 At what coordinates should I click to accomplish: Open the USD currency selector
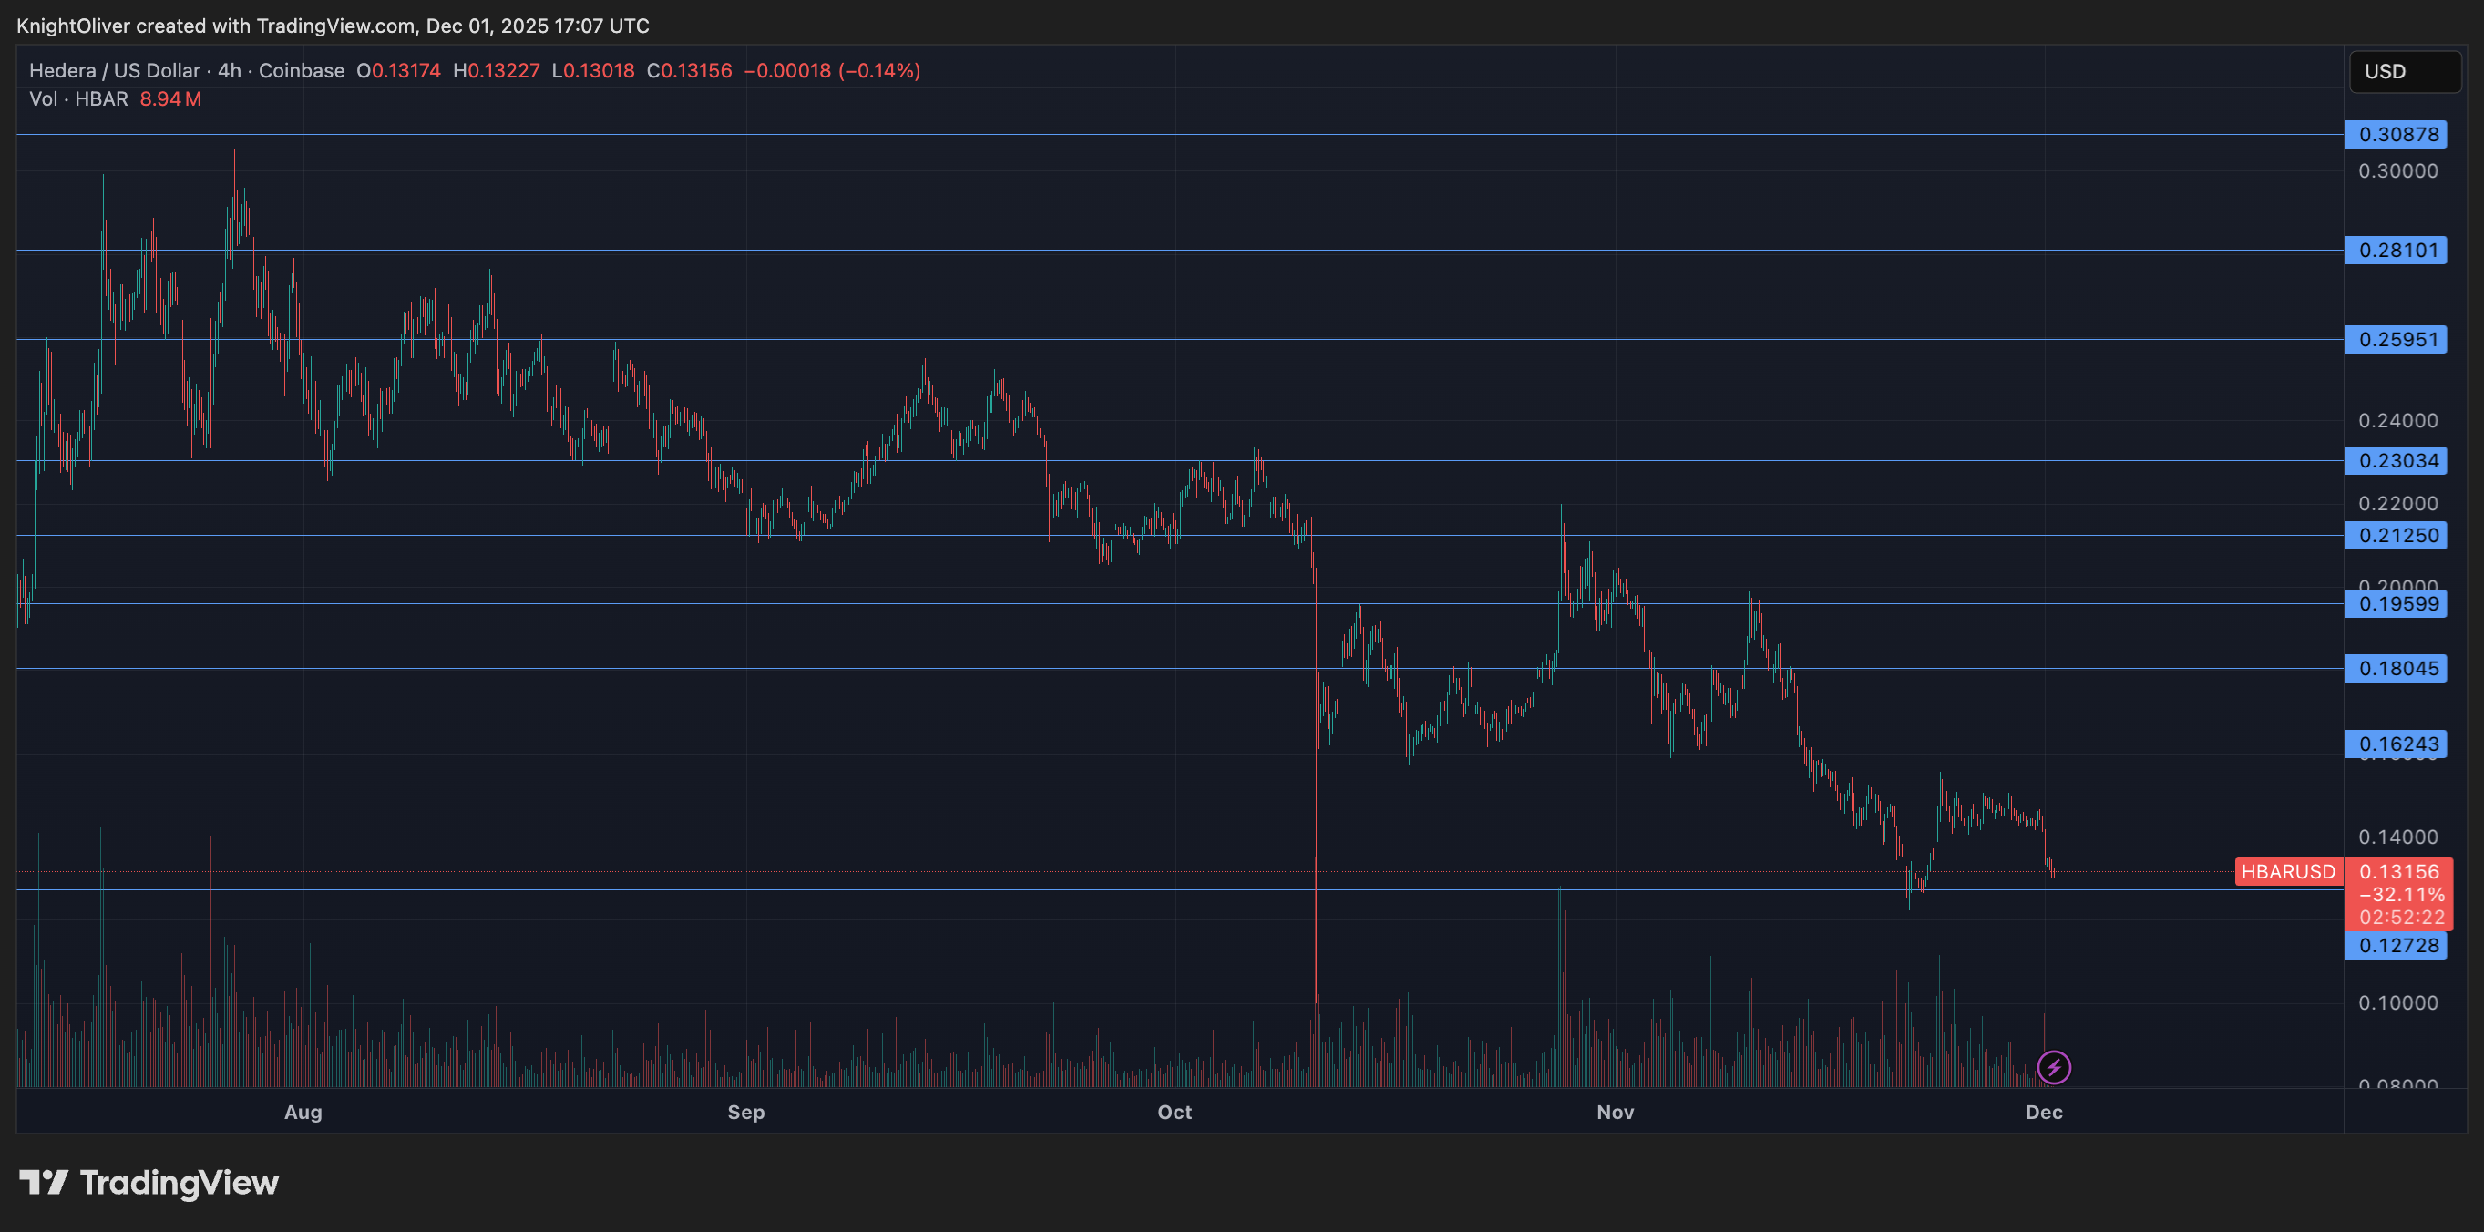(x=2404, y=71)
